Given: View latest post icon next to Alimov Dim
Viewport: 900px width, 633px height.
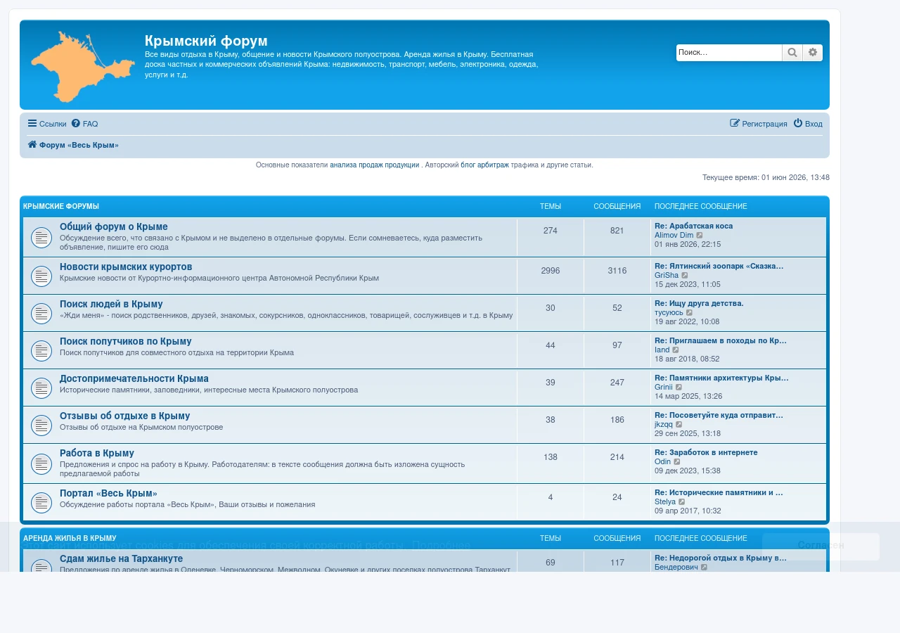Looking at the screenshot, I should [700, 236].
